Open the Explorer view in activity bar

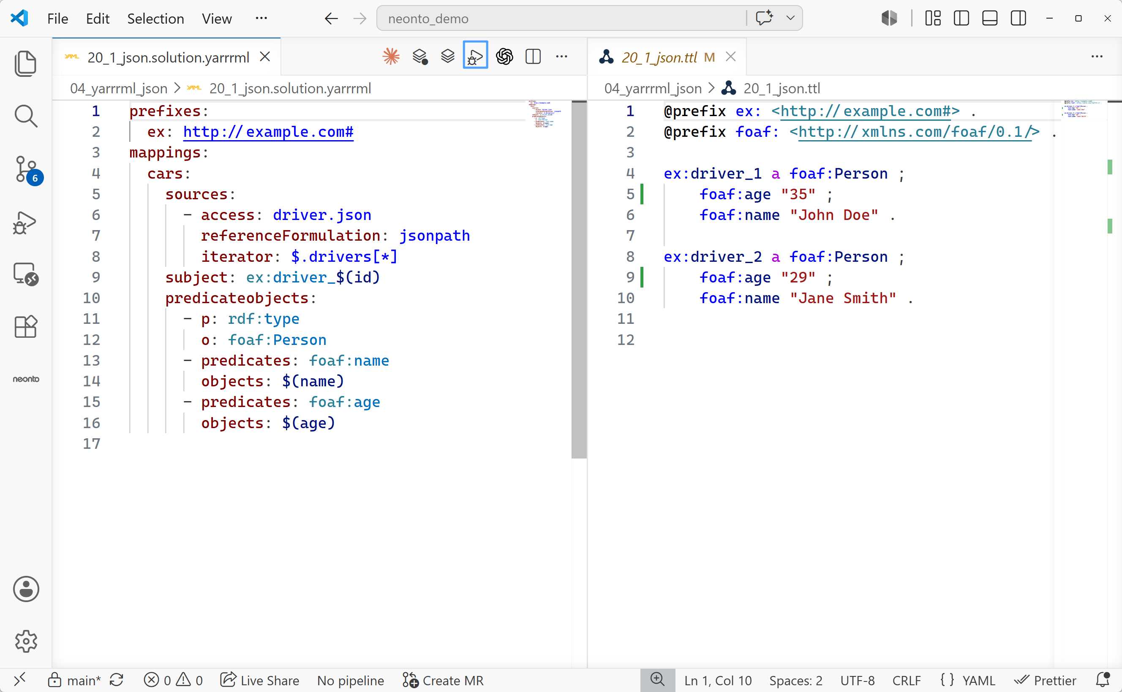click(x=26, y=63)
